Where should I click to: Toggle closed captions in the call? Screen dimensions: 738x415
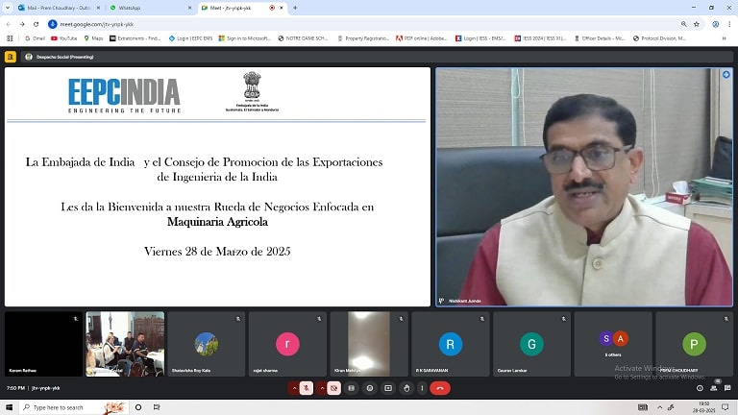[351, 388]
